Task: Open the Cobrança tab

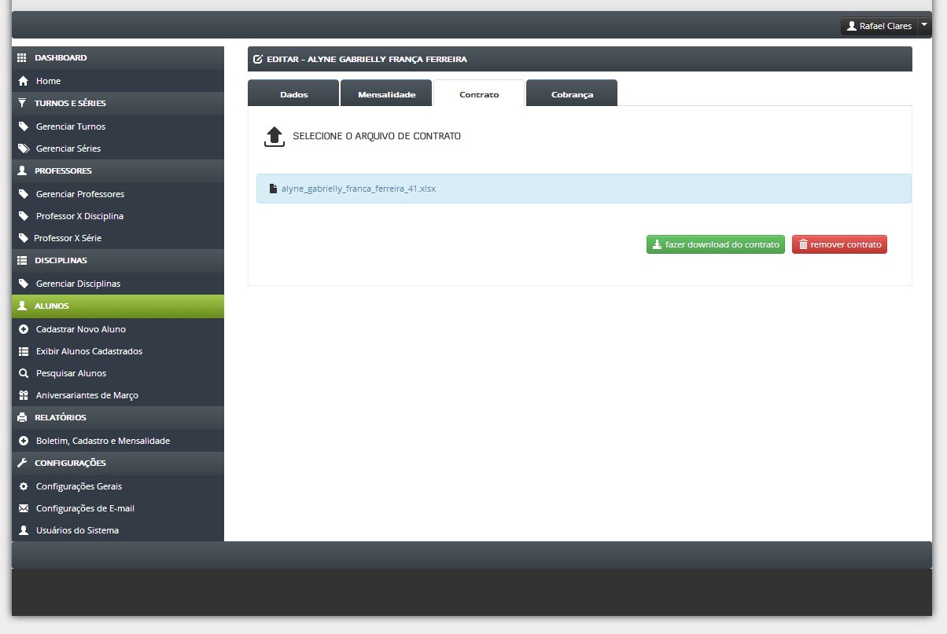Action: (x=572, y=93)
